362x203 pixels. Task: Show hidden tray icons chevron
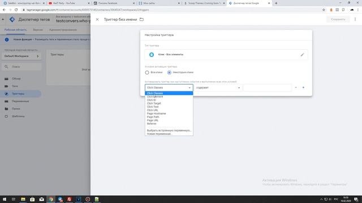click(x=321, y=199)
